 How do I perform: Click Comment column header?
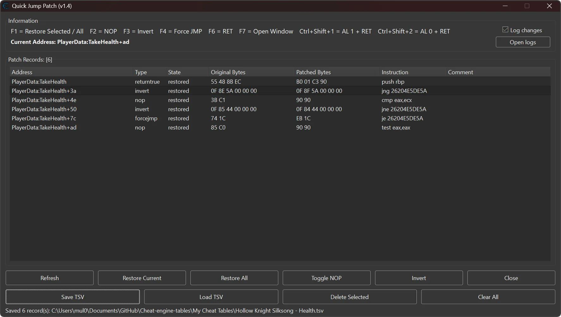(x=498, y=72)
